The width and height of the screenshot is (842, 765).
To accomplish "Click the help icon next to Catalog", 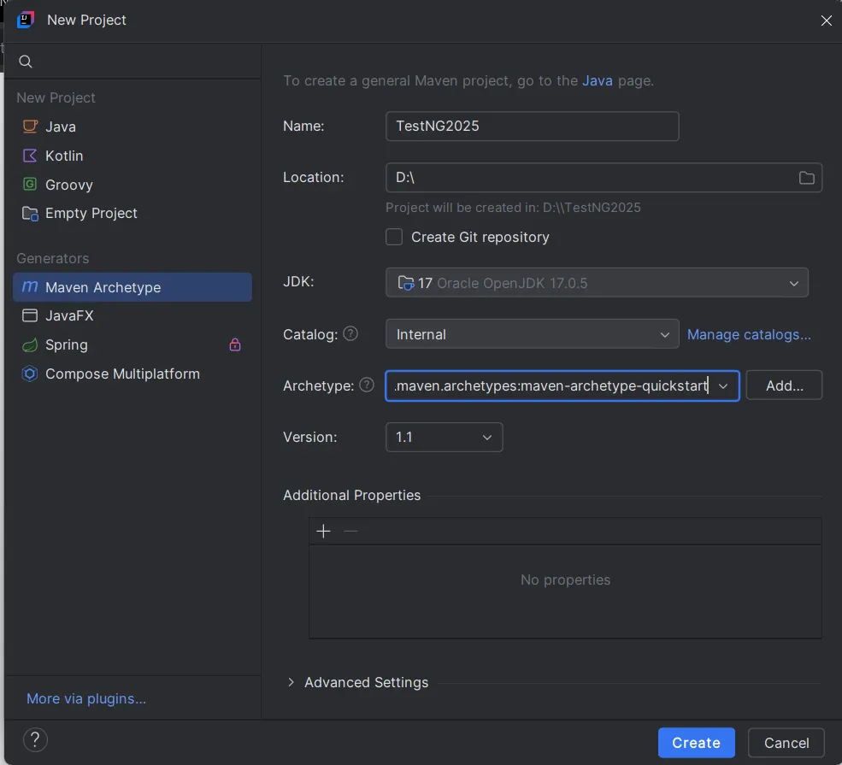I will pyautogui.click(x=350, y=334).
